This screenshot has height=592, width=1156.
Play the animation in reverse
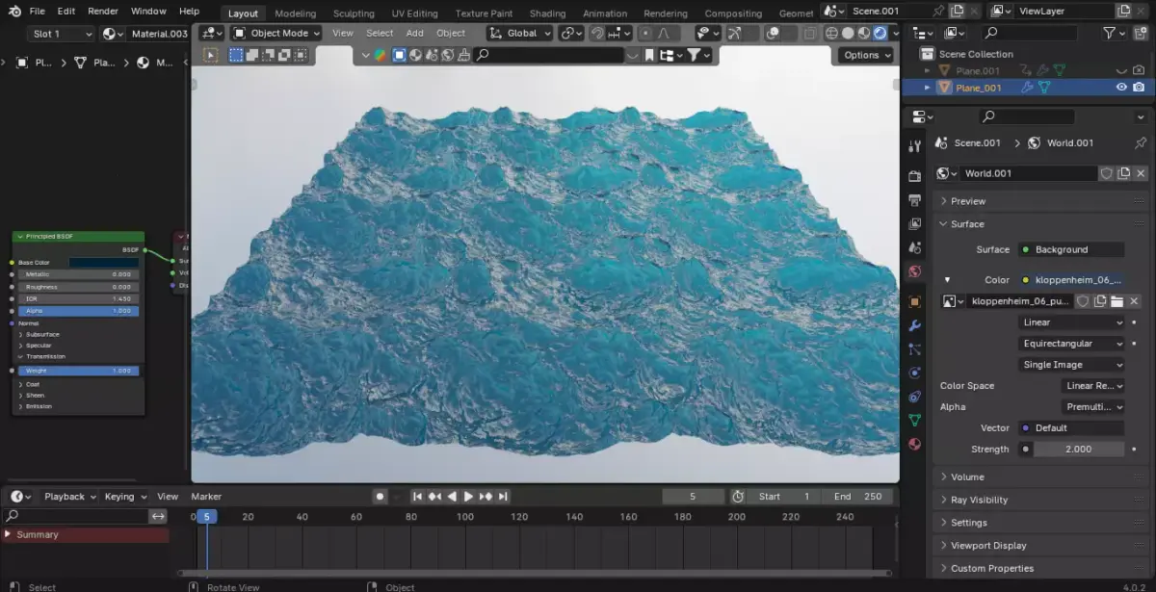(x=452, y=497)
